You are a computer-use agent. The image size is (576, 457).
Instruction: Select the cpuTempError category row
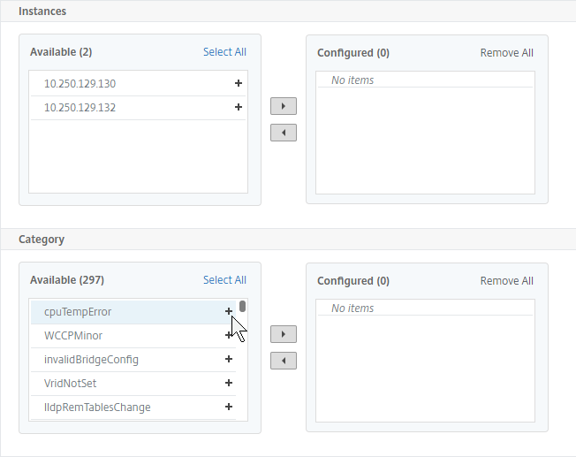point(133,312)
